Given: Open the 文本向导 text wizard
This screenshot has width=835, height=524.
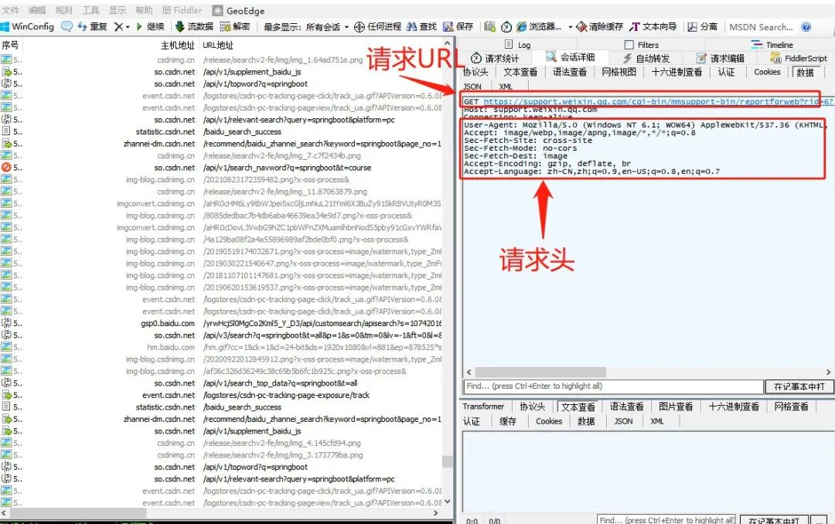Looking at the screenshot, I should click(653, 26).
